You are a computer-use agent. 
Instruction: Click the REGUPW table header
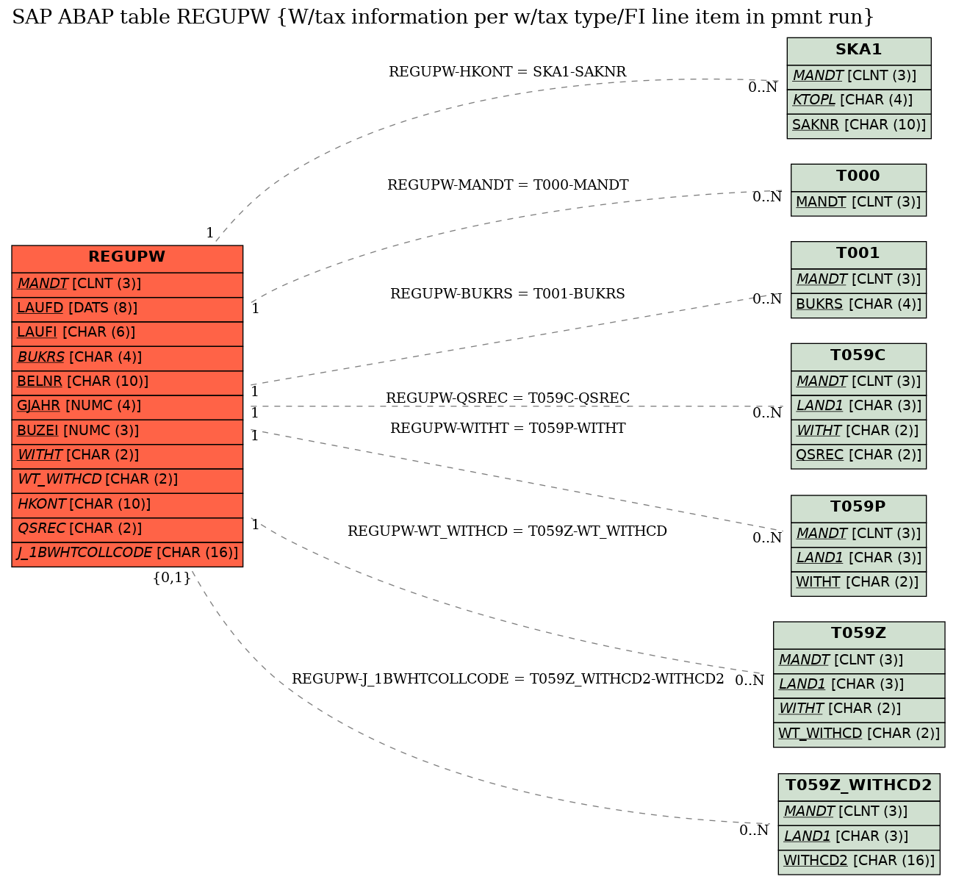127,258
